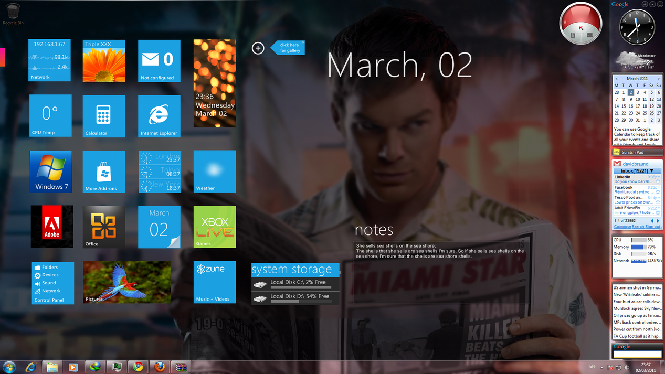Screen dimensions: 665x374
Task: Go to previous month in calendar gadget
Action: pyautogui.click(x=616, y=79)
